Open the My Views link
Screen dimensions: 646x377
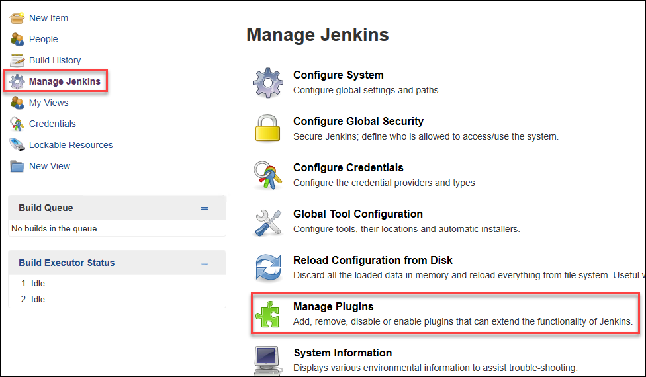coord(48,103)
